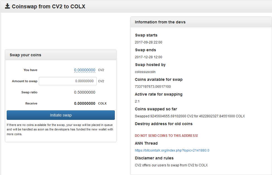Click the Swap your coins panel header
Image resolution: width=272 pixels, height=175 pixels.
coord(61,55)
